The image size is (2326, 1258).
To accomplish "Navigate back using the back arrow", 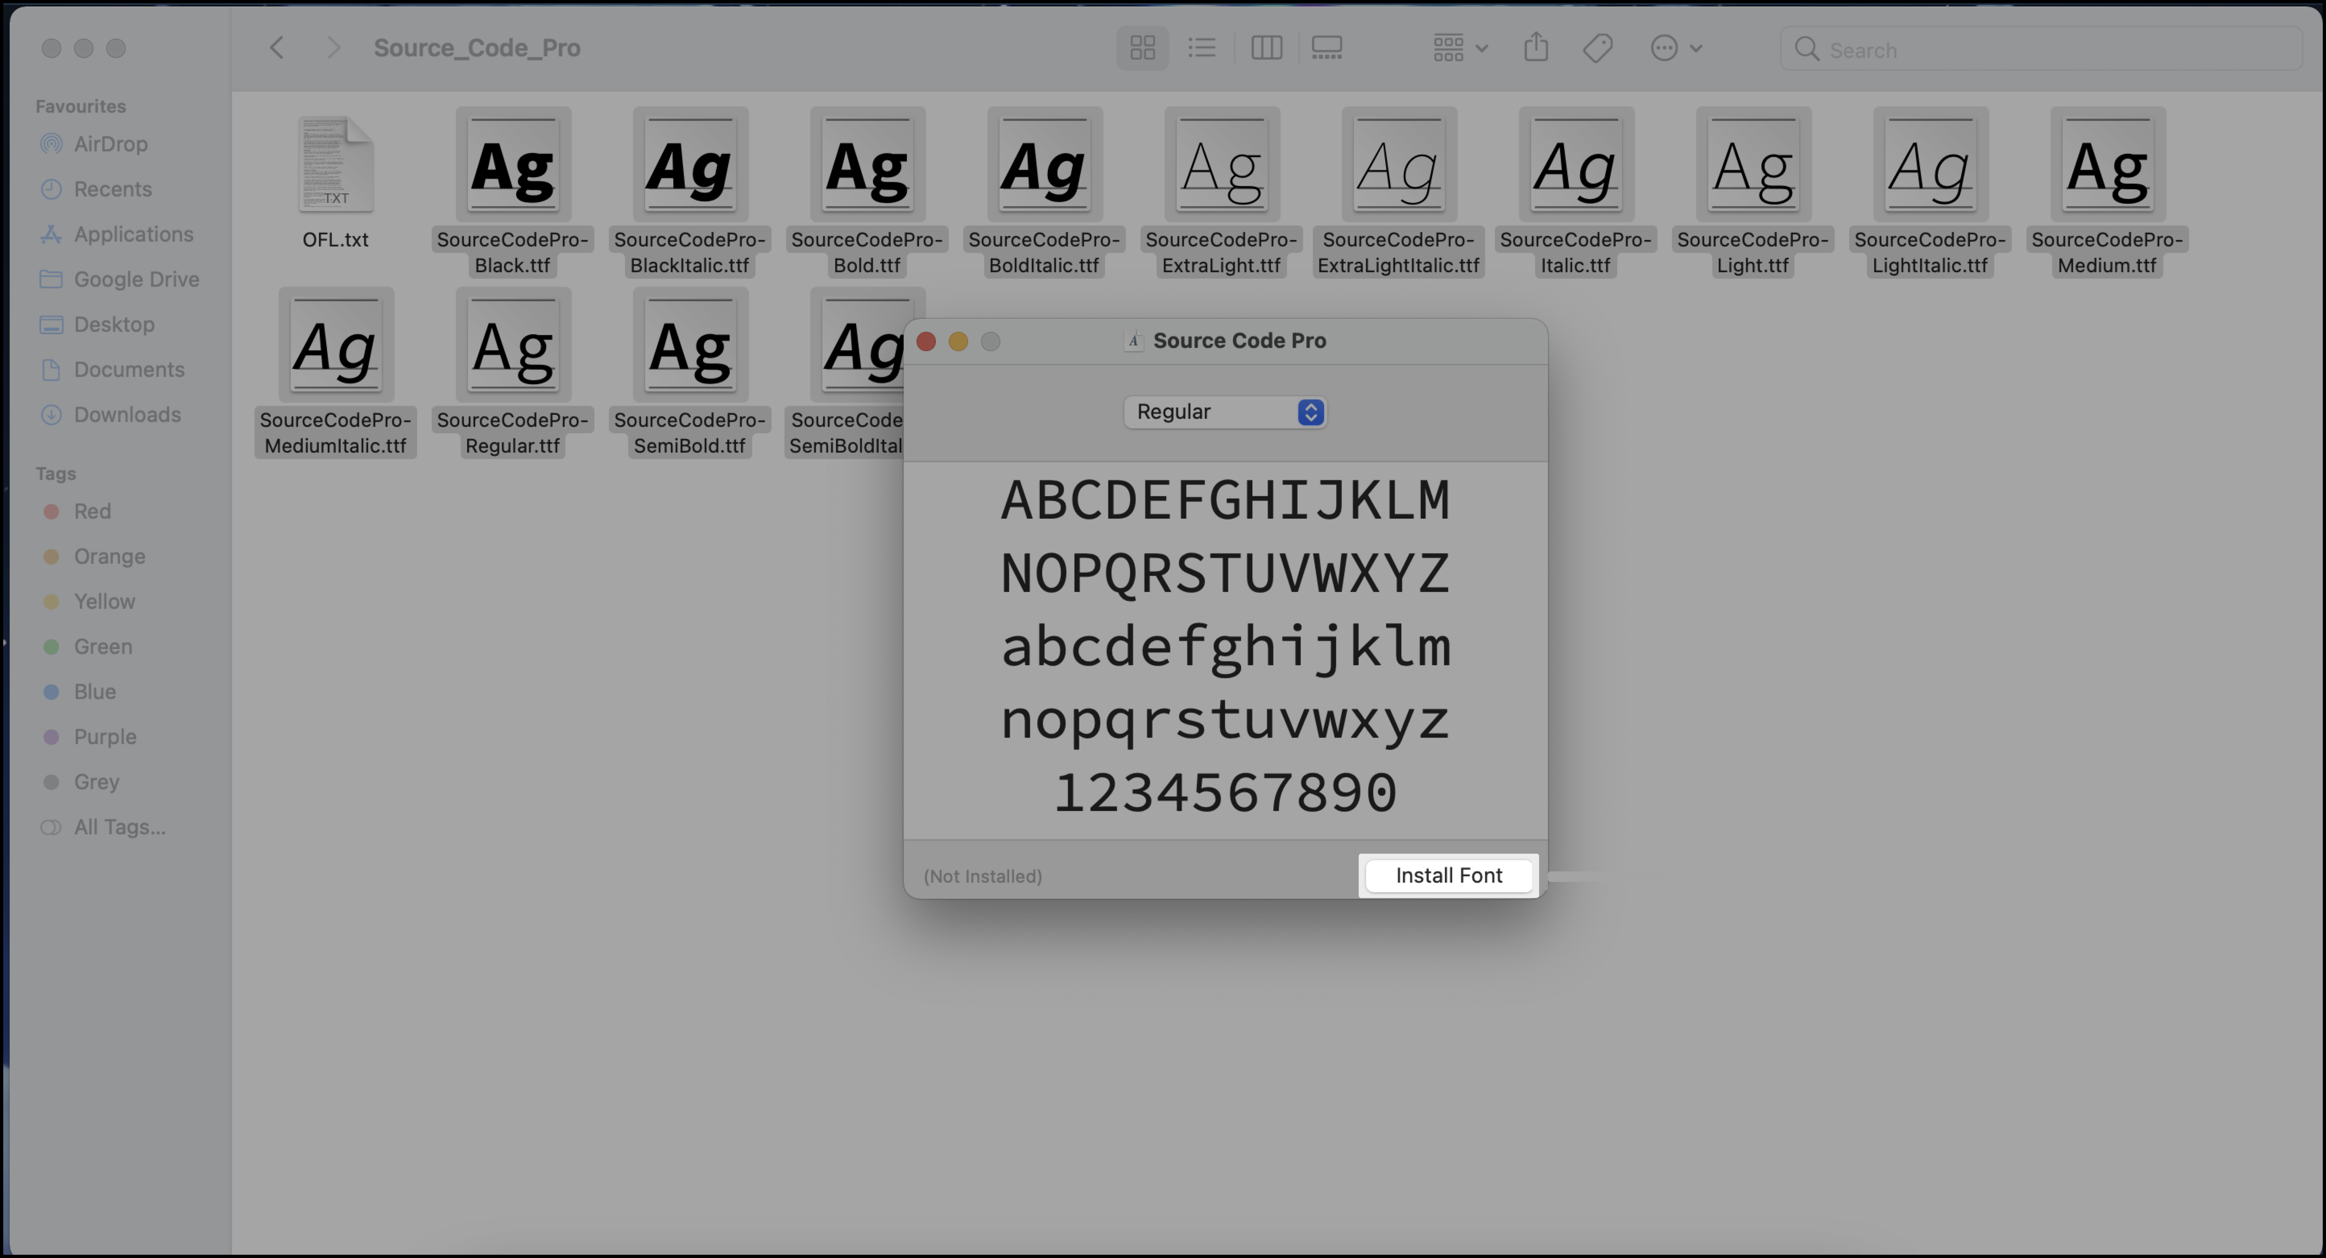I will coord(277,47).
